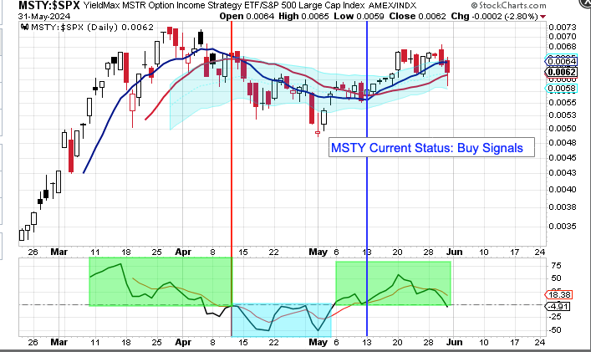Click the Apr label on upper date axis
This screenshot has width=591, height=352.
click(185, 250)
